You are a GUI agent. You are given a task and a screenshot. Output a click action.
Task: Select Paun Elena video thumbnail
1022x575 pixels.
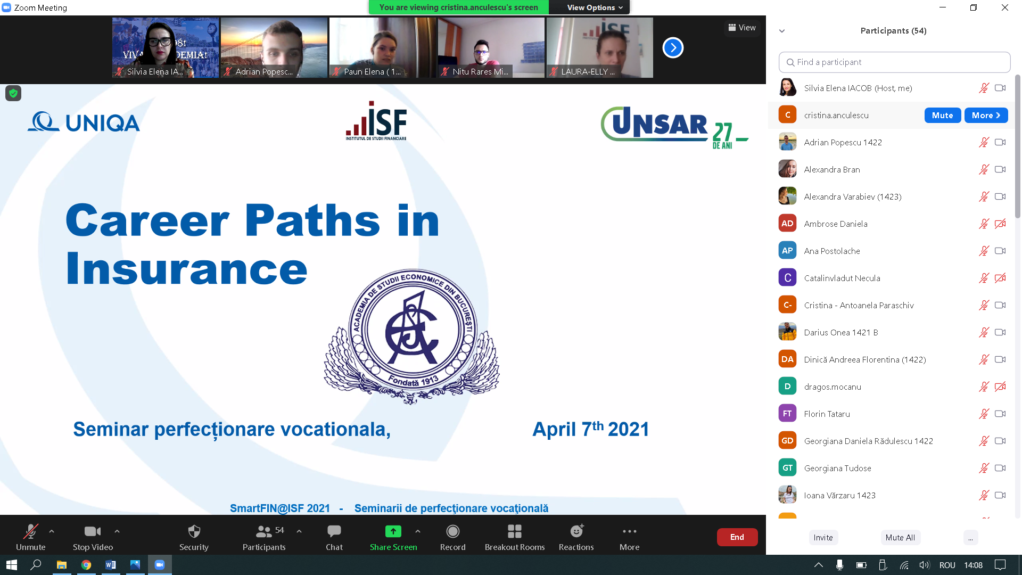(383, 47)
